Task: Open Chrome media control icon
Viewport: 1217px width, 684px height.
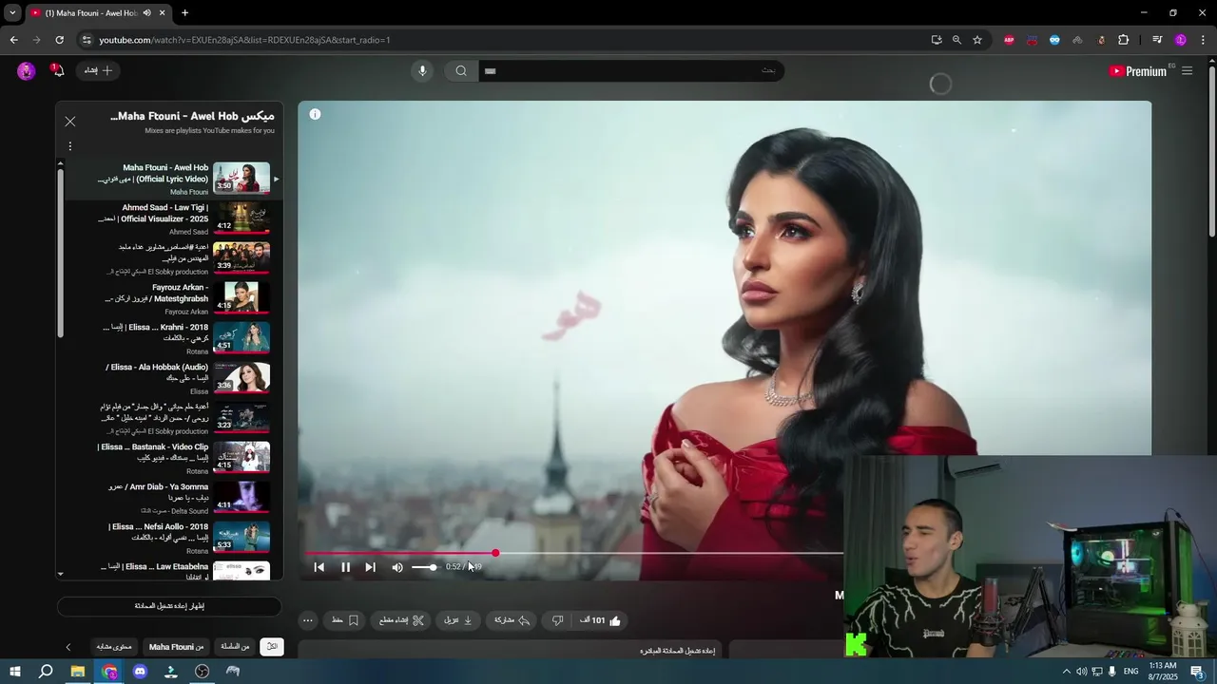Action: [x=1157, y=40]
